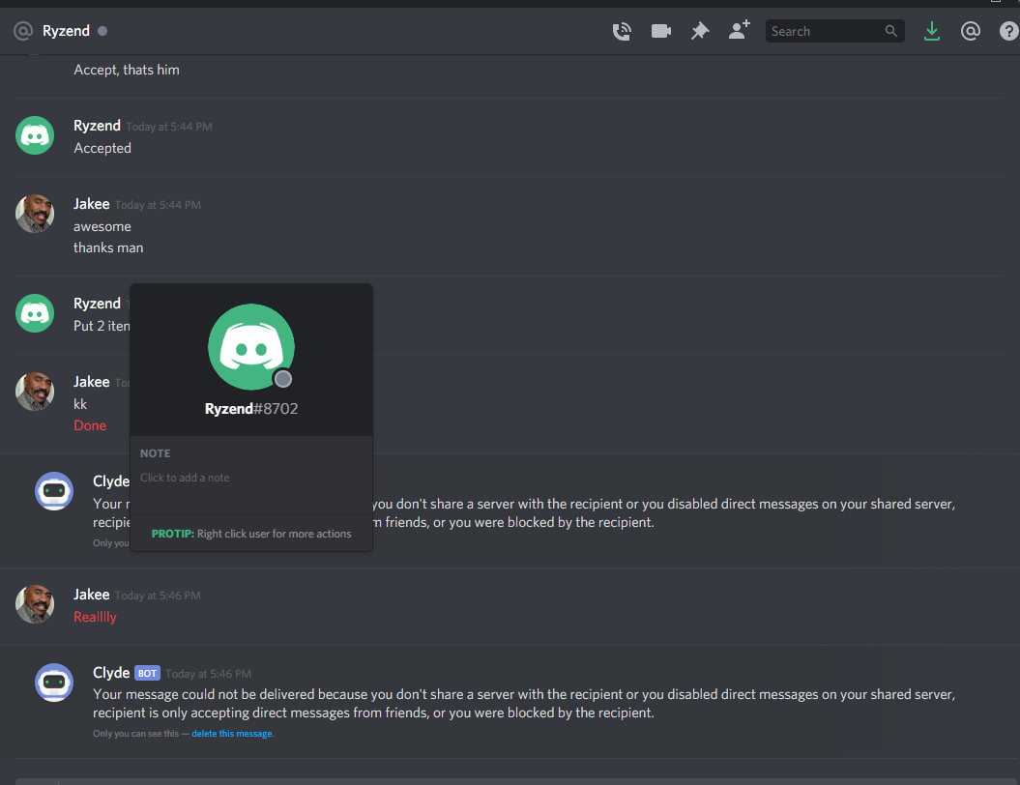Click Jakee's avatar by kk message
Viewport: 1020px width, 785px height.
coord(35,391)
